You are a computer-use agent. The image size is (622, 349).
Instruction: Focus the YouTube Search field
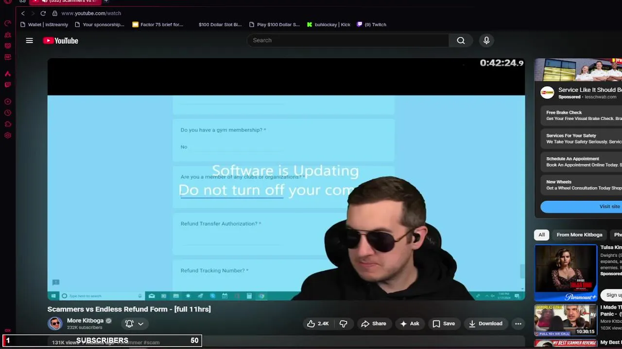pyautogui.click(x=348, y=40)
